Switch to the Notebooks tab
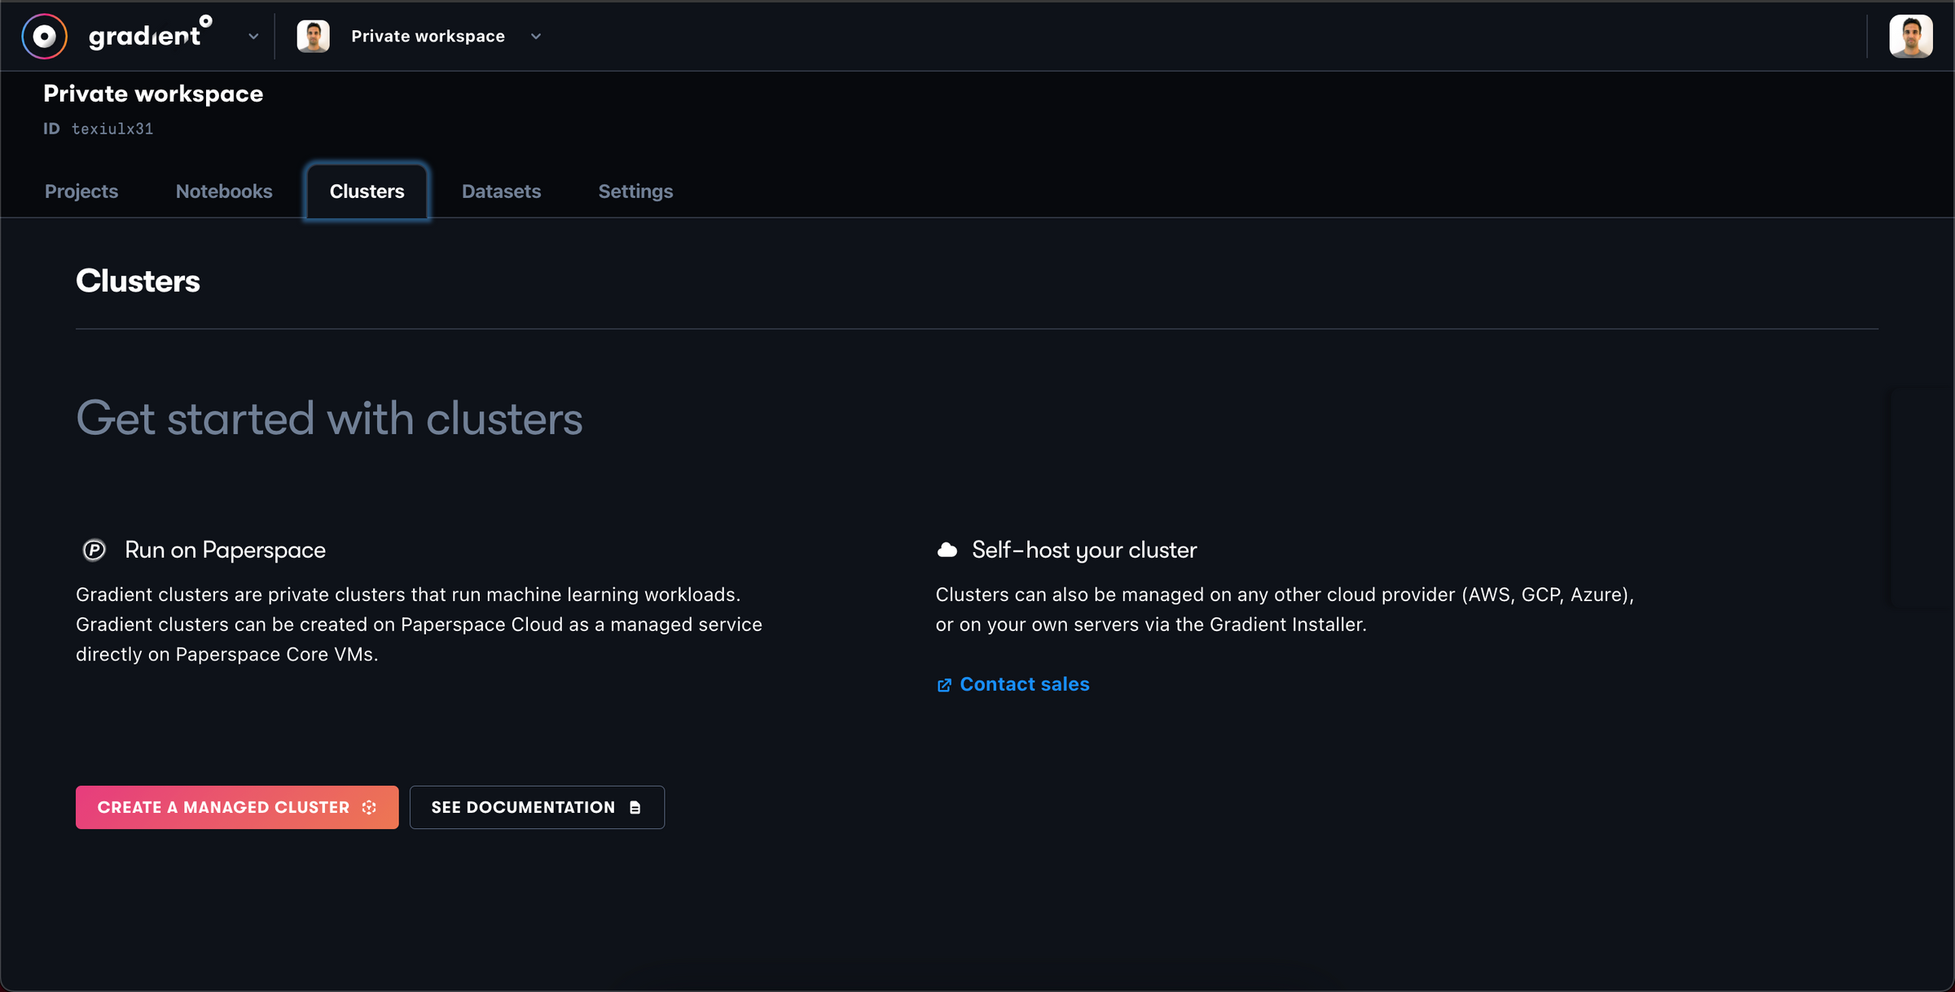This screenshot has height=992, width=1955. click(x=224, y=191)
